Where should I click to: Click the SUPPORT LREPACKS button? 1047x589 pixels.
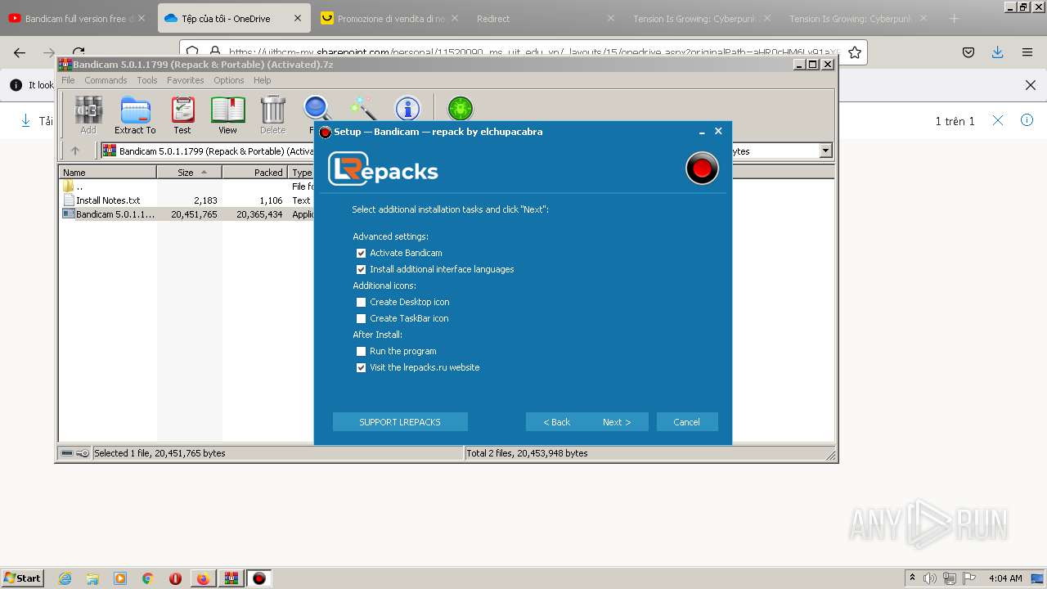tap(400, 422)
